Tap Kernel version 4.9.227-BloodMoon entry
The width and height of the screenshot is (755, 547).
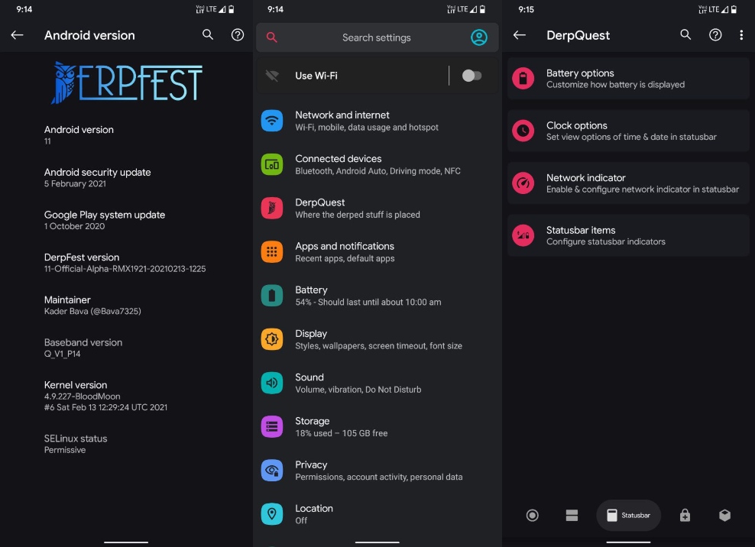click(x=105, y=395)
